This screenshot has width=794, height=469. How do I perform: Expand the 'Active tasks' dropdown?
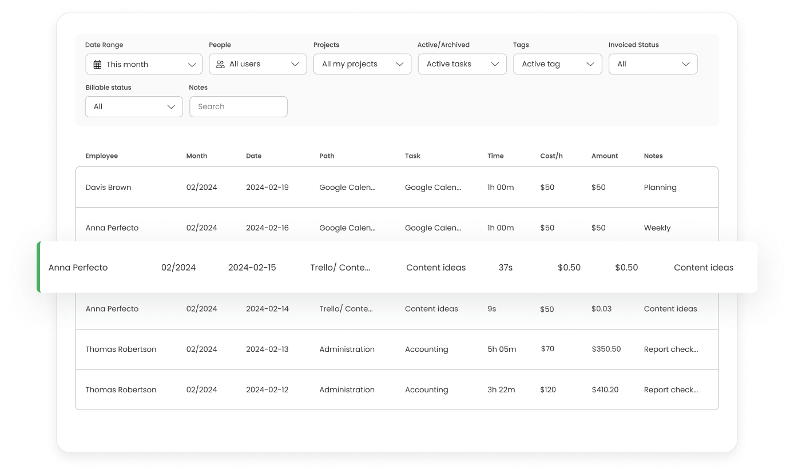[462, 64]
